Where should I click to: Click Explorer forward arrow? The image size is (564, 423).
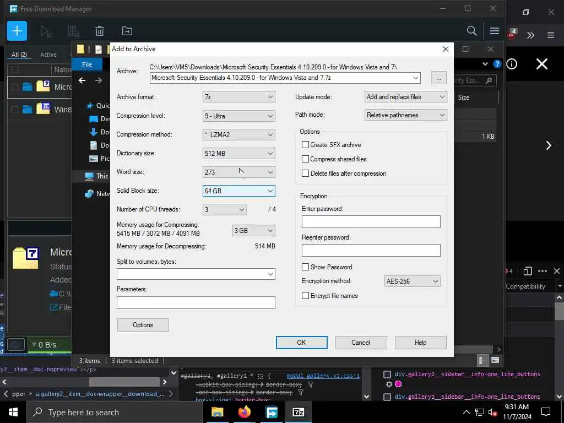click(x=99, y=80)
